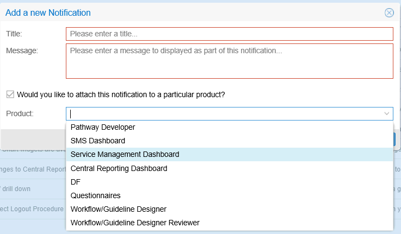
Task: Focus the Message text area
Action: tap(229, 61)
